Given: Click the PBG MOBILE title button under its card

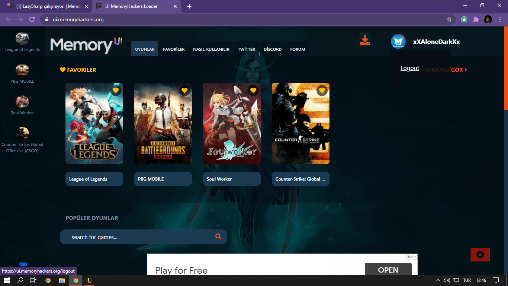Looking at the screenshot, I should click(163, 179).
